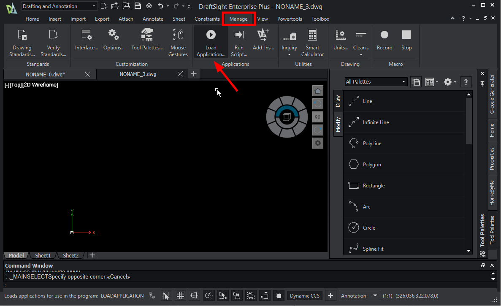The height and width of the screenshot is (306, 501).
Task: Start macro recording with Record
Action: pos(385,40)
